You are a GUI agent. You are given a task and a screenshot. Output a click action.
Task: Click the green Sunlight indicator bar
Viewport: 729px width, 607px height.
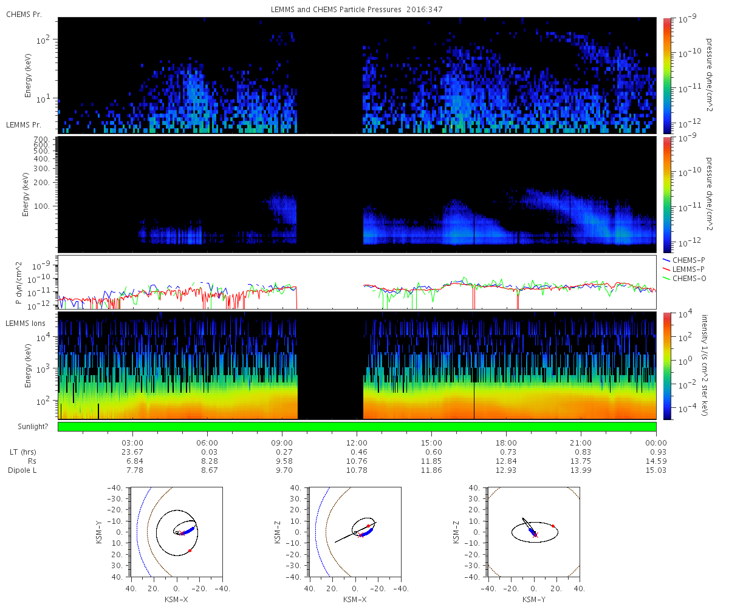(x=357, y=427)
